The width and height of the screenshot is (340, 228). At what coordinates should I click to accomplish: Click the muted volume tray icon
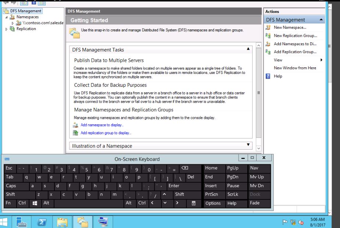(x=301, y=222)
